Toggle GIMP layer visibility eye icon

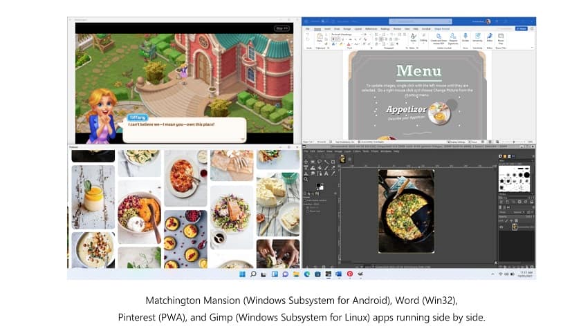click(501, 227)
